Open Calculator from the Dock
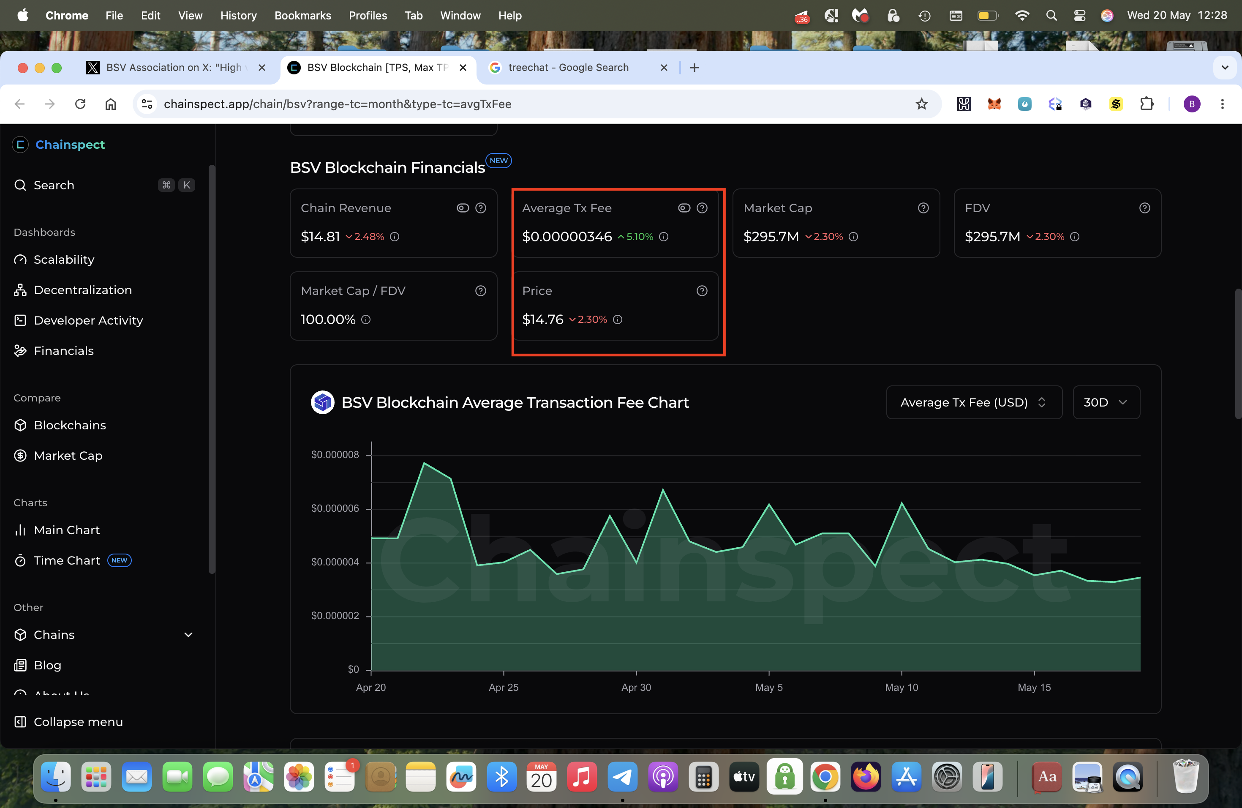This screenshot has height=808, width=1242. (x=703, y=777)
